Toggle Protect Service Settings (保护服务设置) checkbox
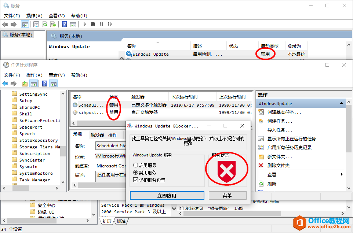 [135, 180]
